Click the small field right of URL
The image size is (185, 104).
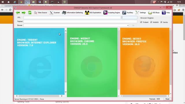(129, 18)
